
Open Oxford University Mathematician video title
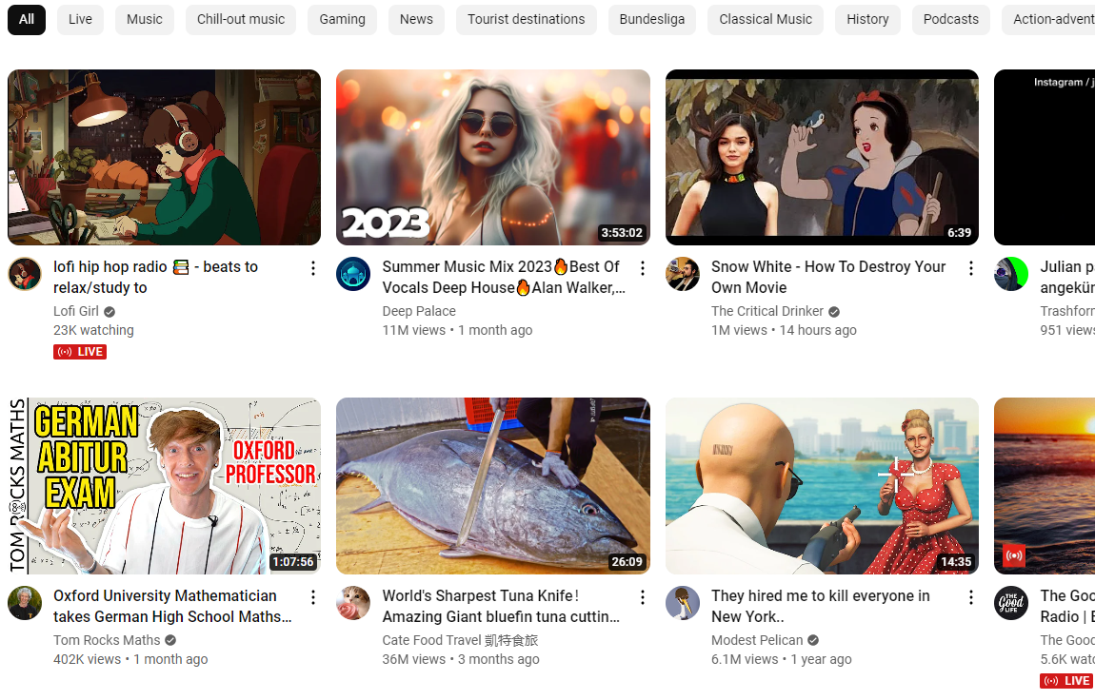point(171,607)
